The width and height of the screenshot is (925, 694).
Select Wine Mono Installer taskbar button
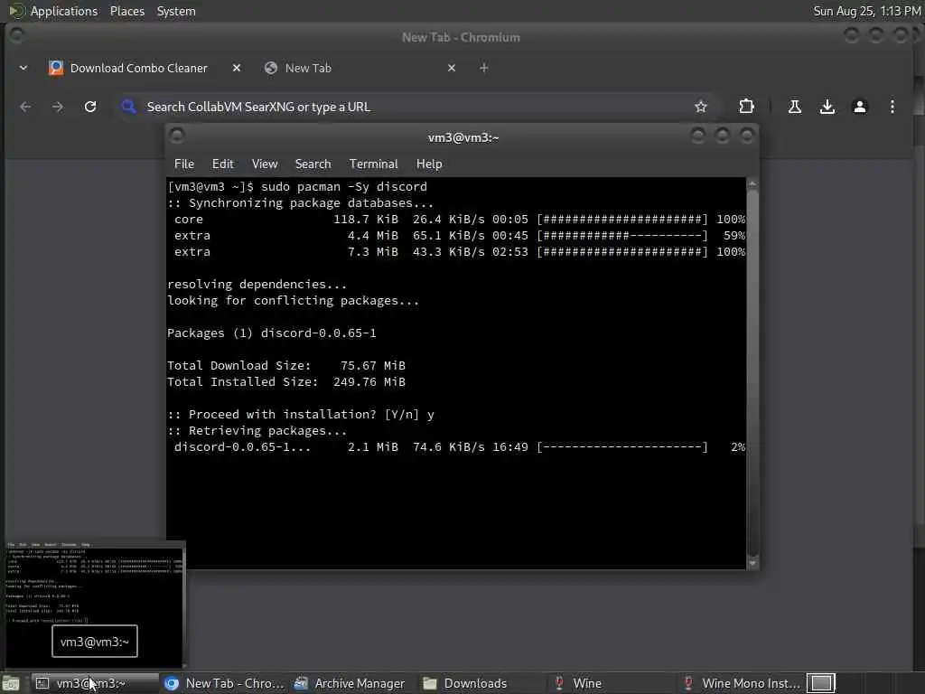point(741,683)
